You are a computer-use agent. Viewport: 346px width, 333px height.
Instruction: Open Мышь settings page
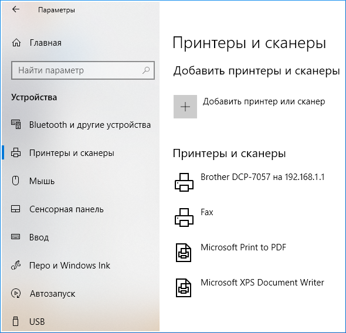[x=42, y=181]
